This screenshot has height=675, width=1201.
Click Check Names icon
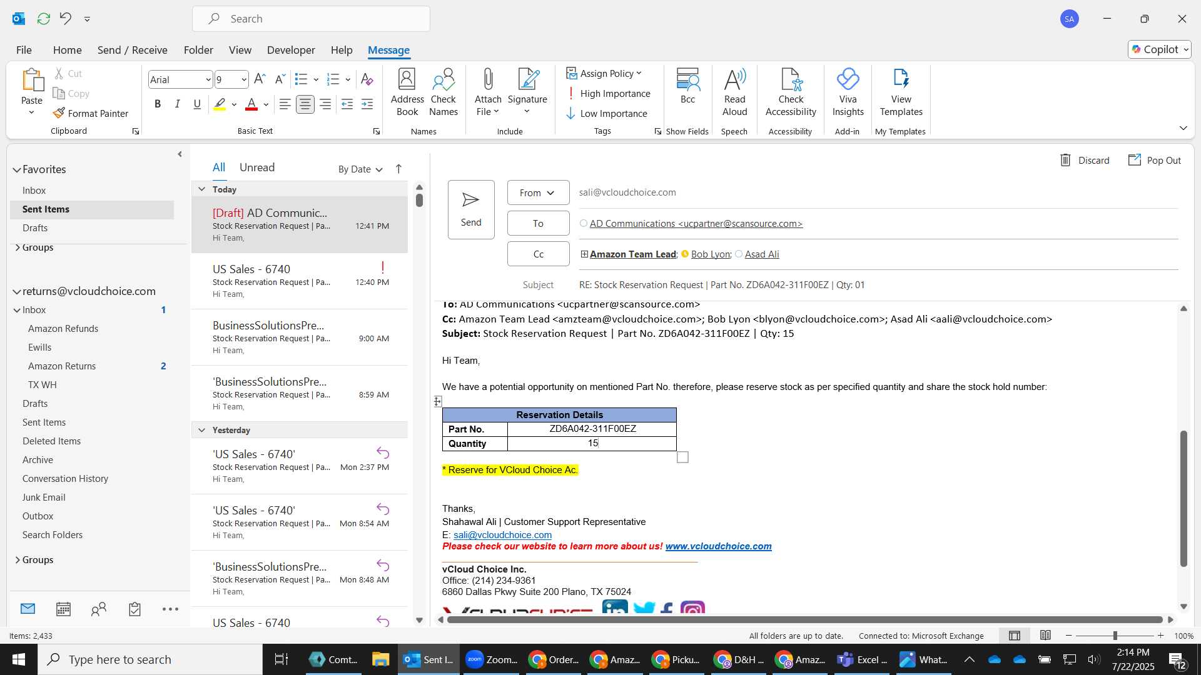click(443, 92)
